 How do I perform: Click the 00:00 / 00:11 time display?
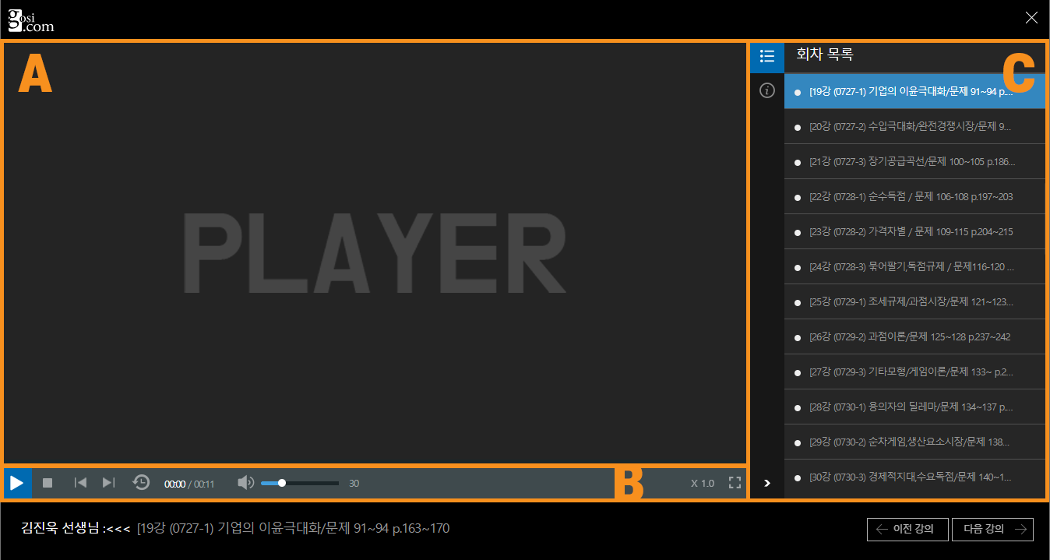coord(189,484)
